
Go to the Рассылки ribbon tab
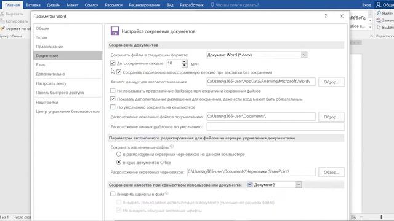(x=113, y=5)
